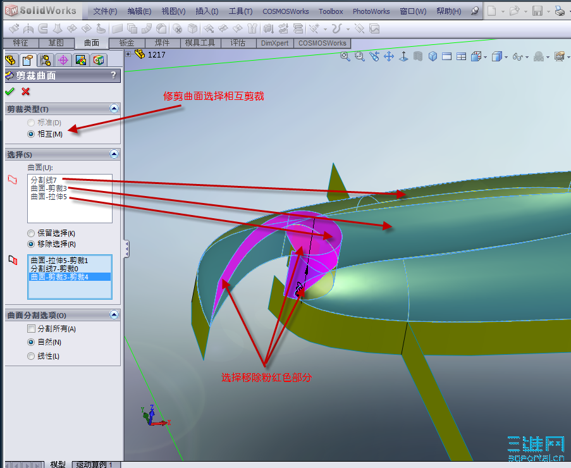Click the Extruded Surface toolbar icon
Screen dimensions: 571x468
[x=14, y=28]
